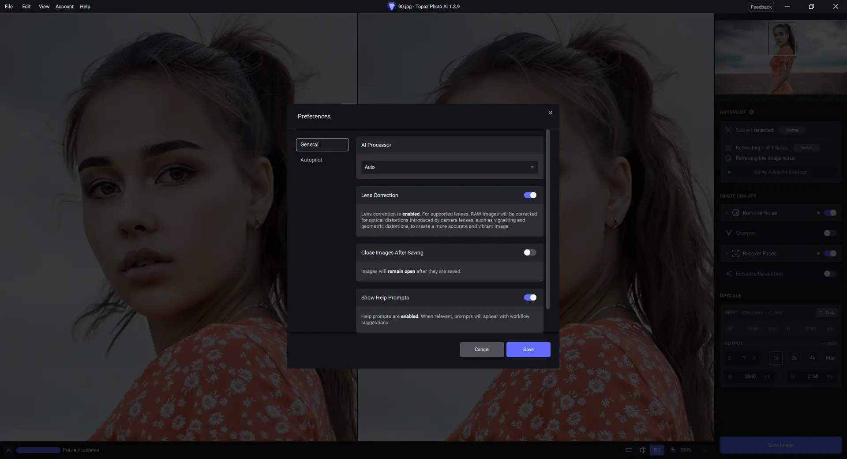
Task: Click the face recovery status icon
Action: (728, 148)
